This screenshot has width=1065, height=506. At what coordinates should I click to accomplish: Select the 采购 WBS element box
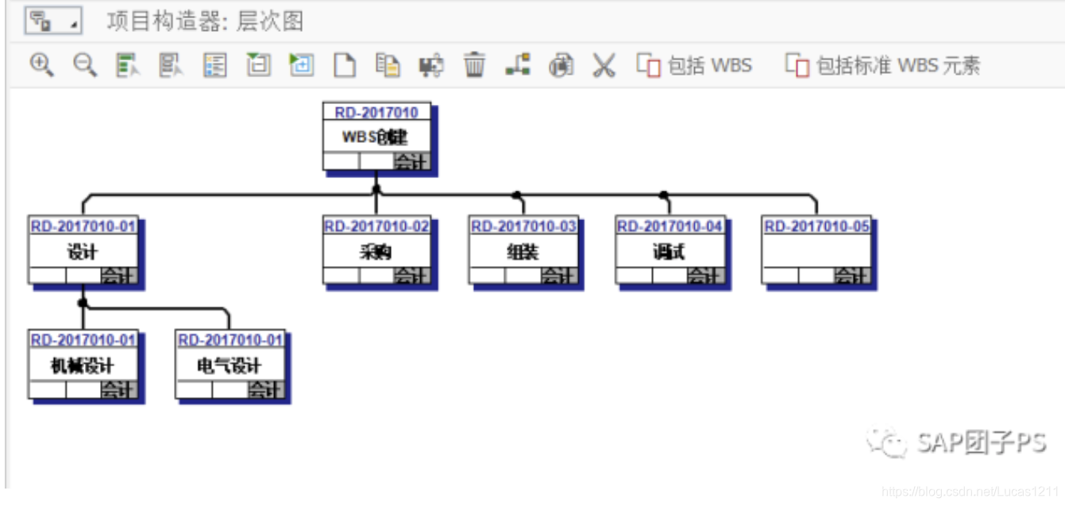coord(377,250)
